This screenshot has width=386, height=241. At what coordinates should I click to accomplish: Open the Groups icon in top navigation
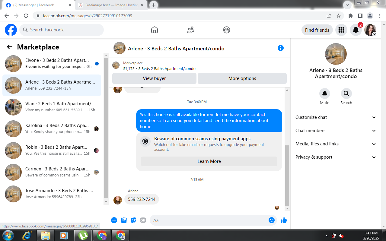tap(227, 30)
